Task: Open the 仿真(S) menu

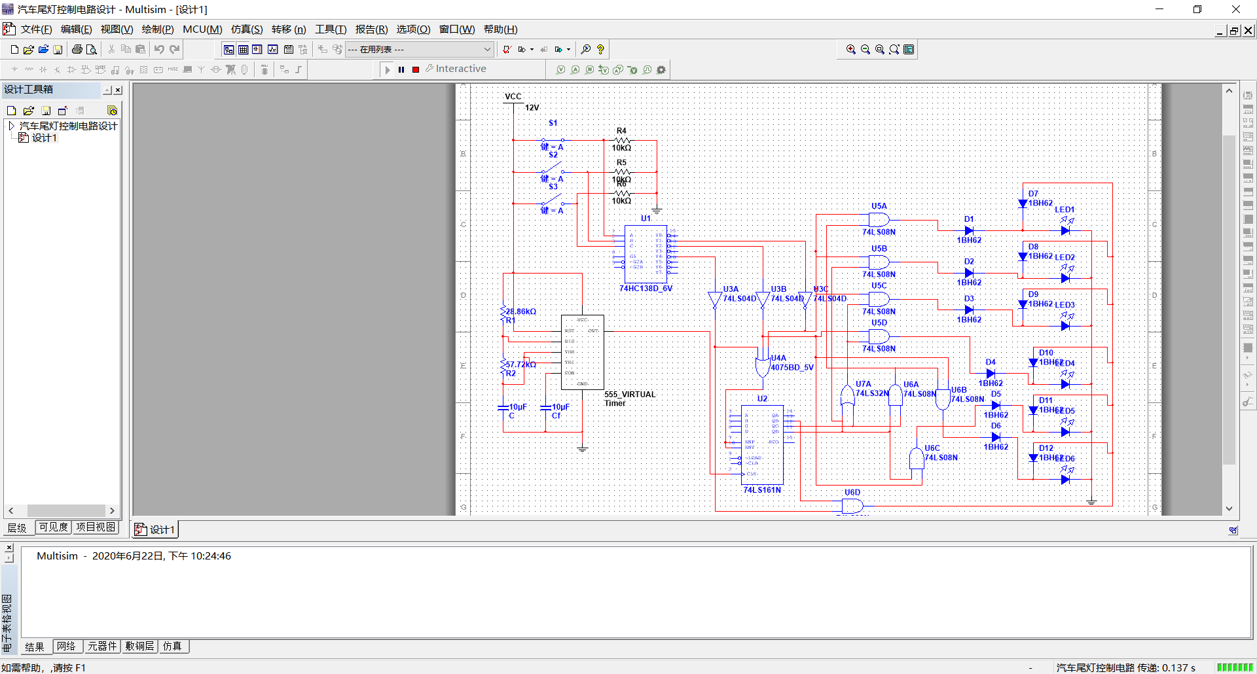Action: click(x=247, y=29)
